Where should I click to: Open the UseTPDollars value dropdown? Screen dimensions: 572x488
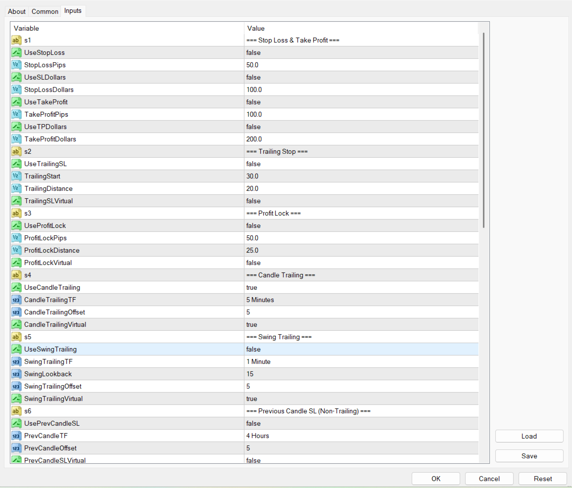(361, 127)
